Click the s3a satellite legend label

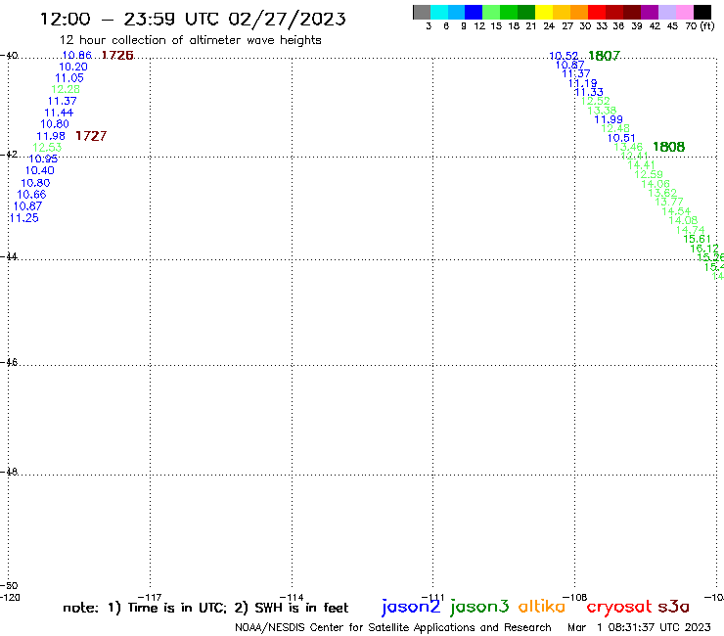click(x=674, y=607)
